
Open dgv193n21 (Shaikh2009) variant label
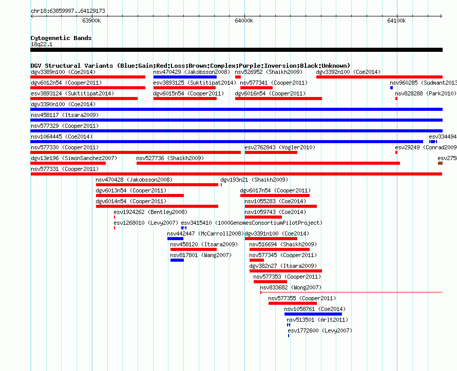(x=254, y=180)
